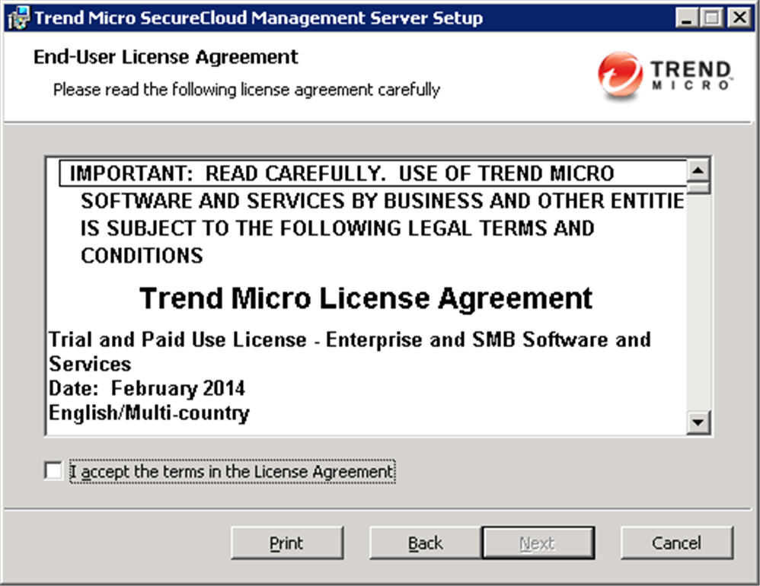Click the "Trend Micro License Agreement" heading

[x=366, y=298]
